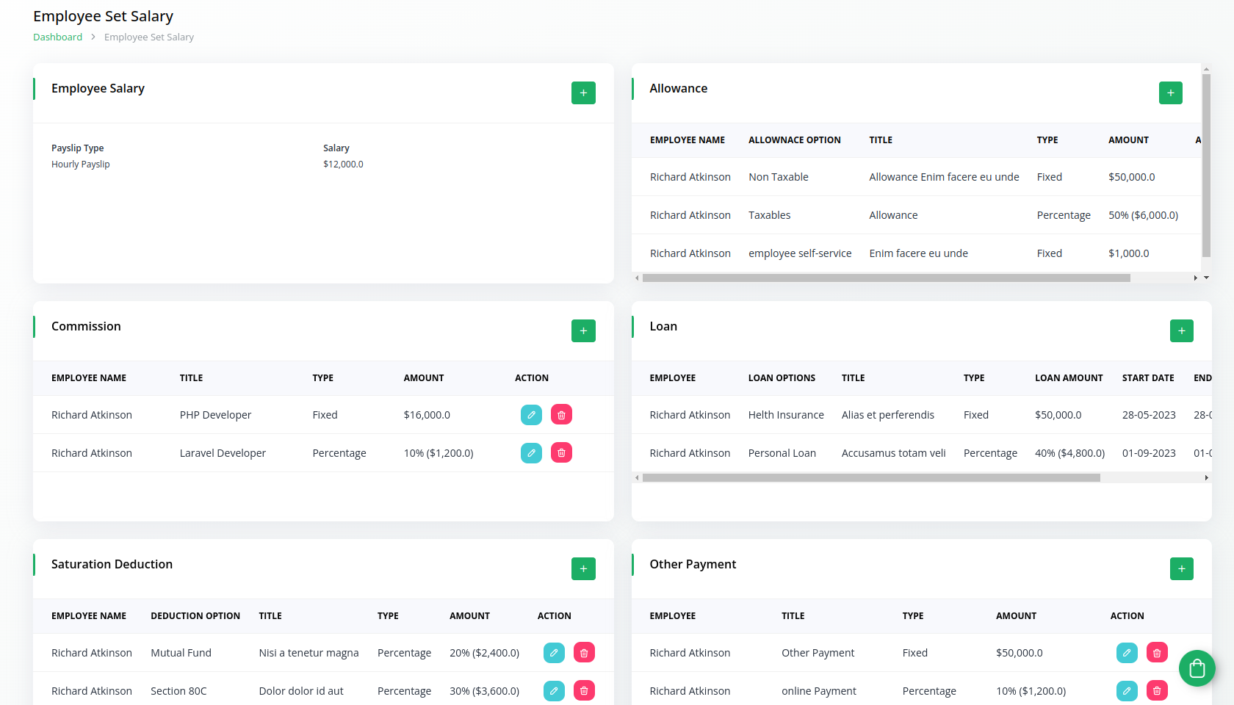Click the plus icon in Other Payment
Screen dimensions: 1234x705
tap(1181, 568)
